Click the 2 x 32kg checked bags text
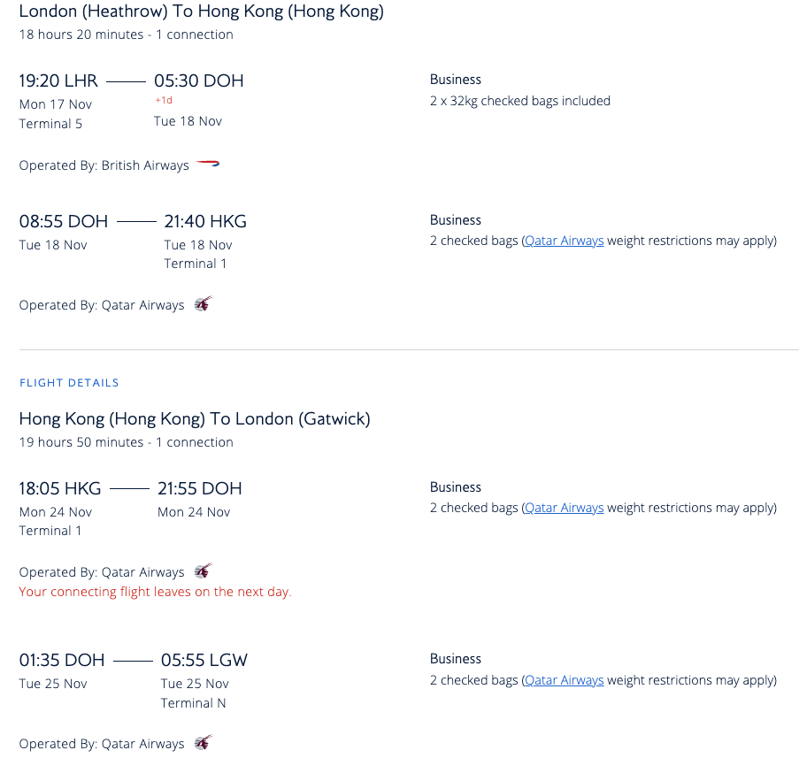This screenshot has width=799, height=758. pyautogui.click(x=520, y=101)
